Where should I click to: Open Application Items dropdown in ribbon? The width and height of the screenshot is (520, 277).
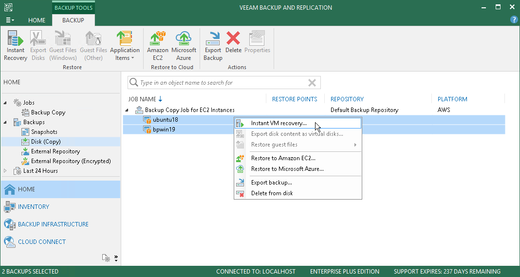(x=125, y=45)
